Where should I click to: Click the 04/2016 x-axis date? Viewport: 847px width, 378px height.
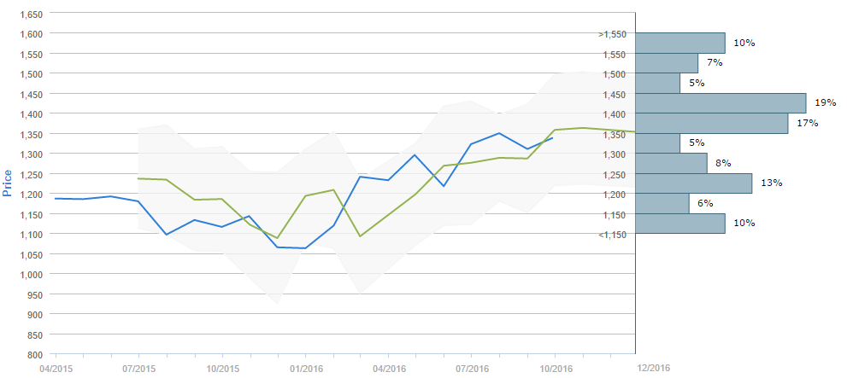[388, 369]
